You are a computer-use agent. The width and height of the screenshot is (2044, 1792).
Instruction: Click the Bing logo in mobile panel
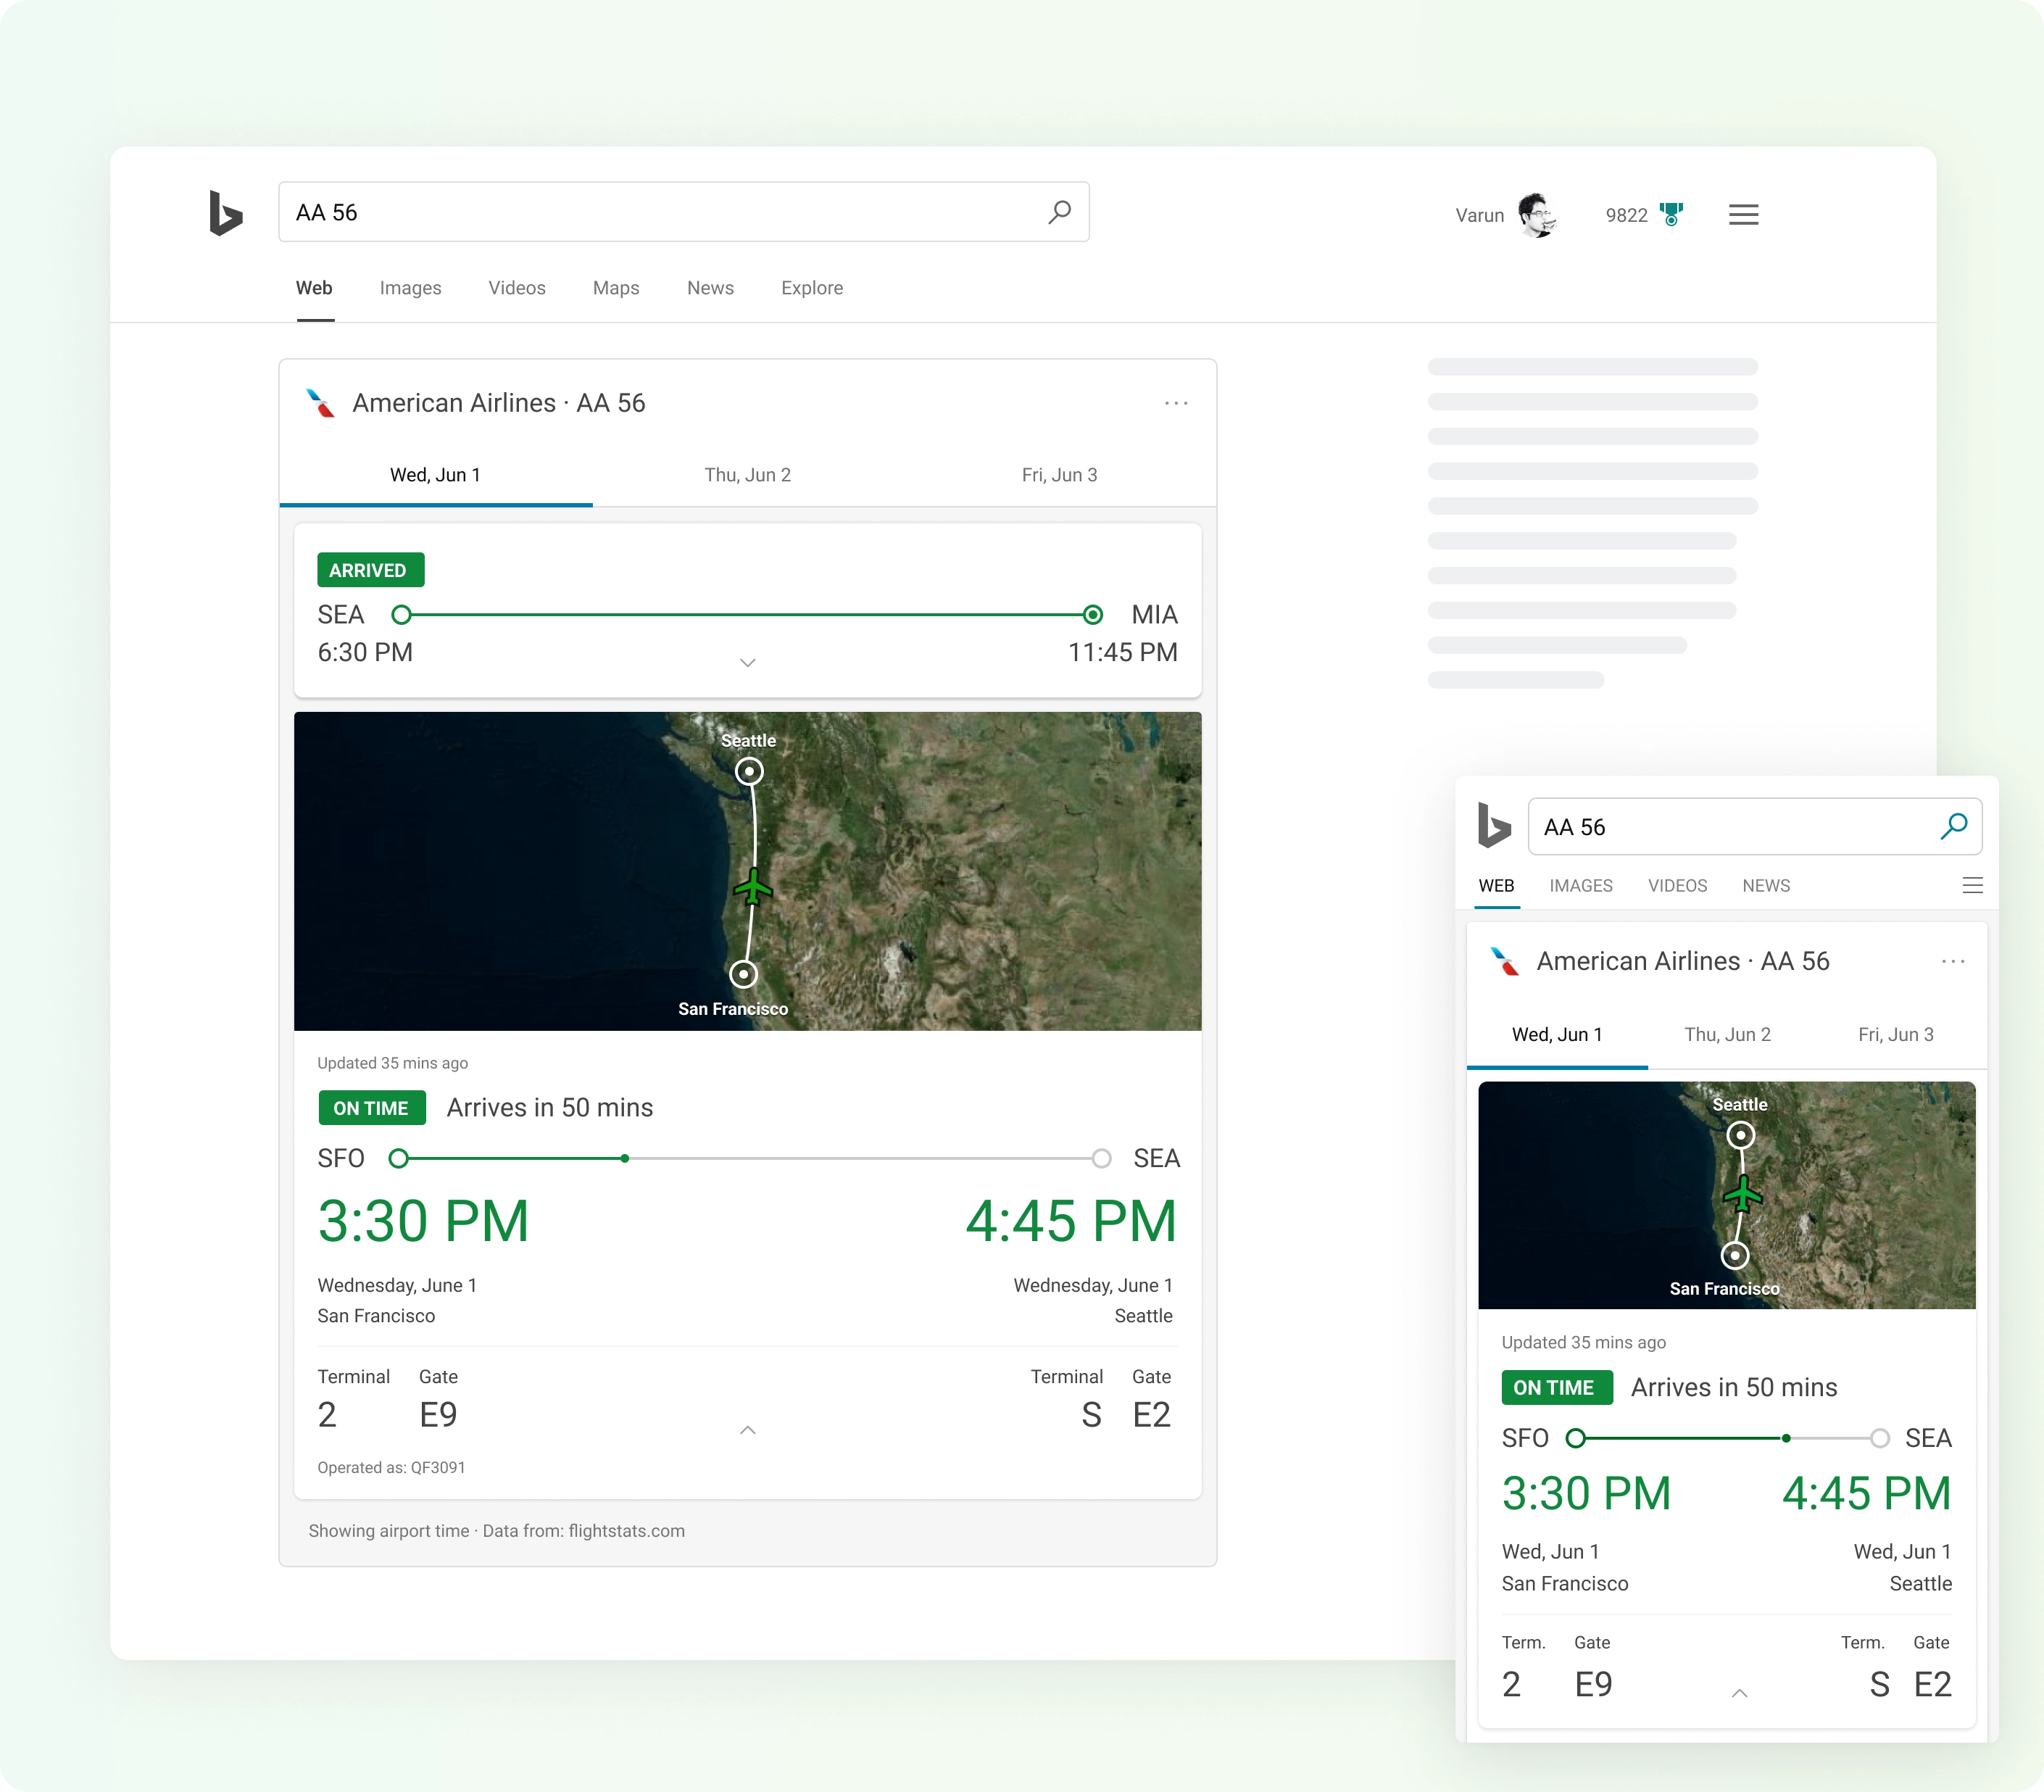[x=1494, y=826]
